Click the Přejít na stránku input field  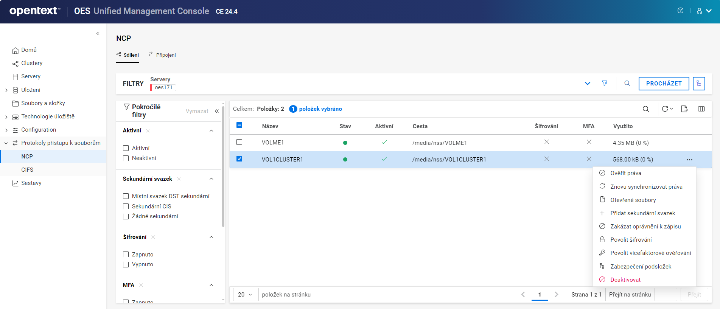[665, 294]
